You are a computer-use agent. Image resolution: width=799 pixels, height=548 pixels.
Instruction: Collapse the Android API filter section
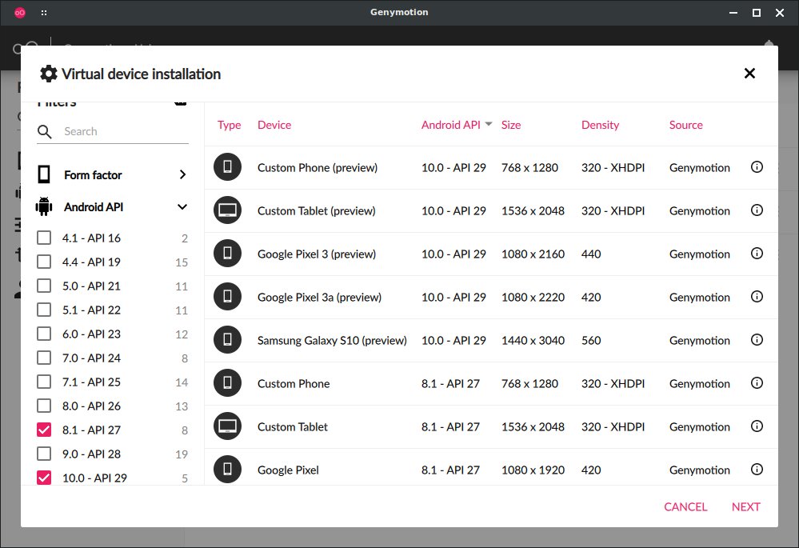tap(182, 206)
